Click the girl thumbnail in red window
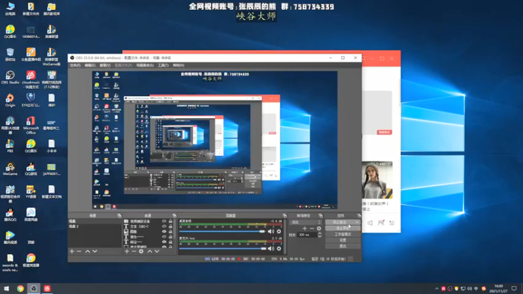Viewport: 523px width, 294px height. [377, 180]
